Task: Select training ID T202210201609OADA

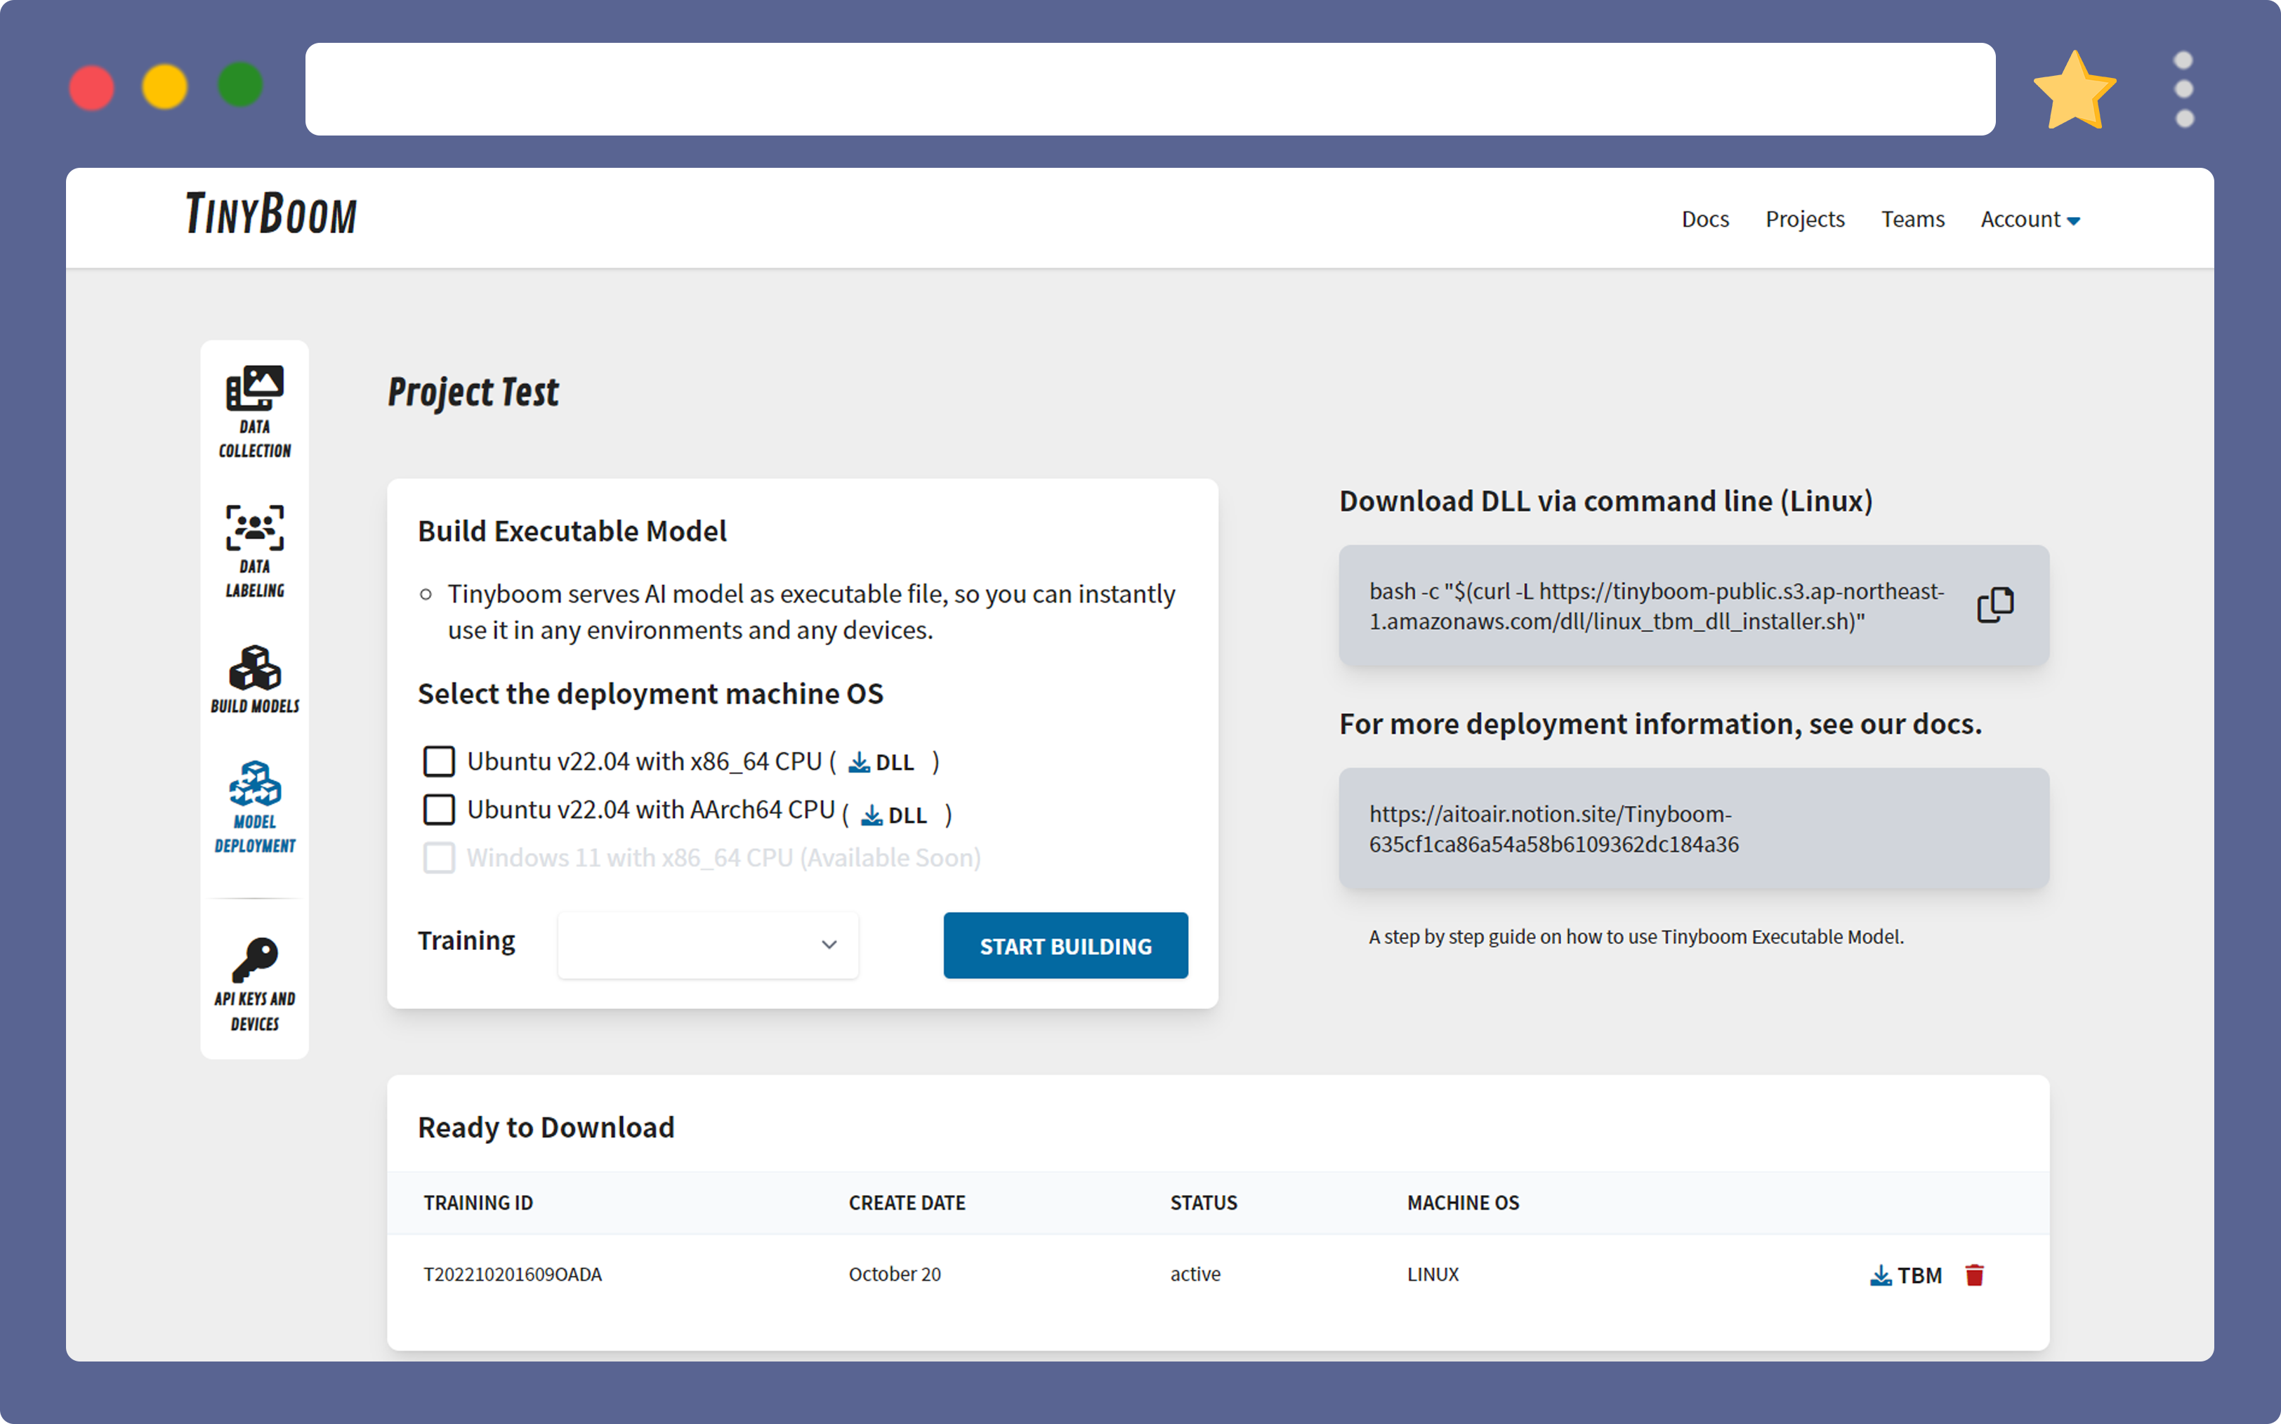Action: 513,1274
